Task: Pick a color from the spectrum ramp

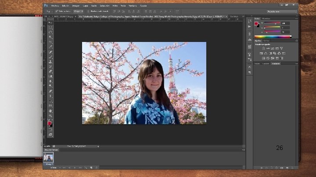Action: click(x=273, y=37)
